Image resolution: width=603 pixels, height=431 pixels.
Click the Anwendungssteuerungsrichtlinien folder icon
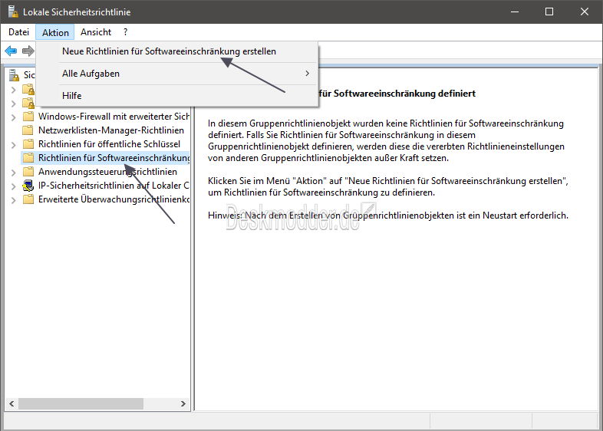click(28, 172)
